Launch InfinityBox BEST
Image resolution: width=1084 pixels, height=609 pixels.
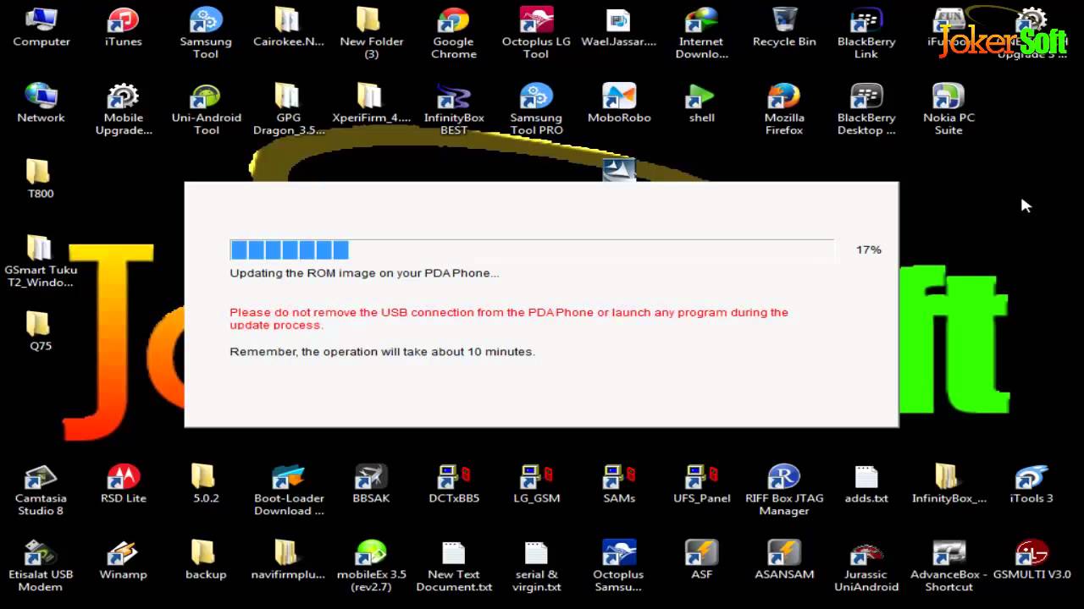[454, 109]
